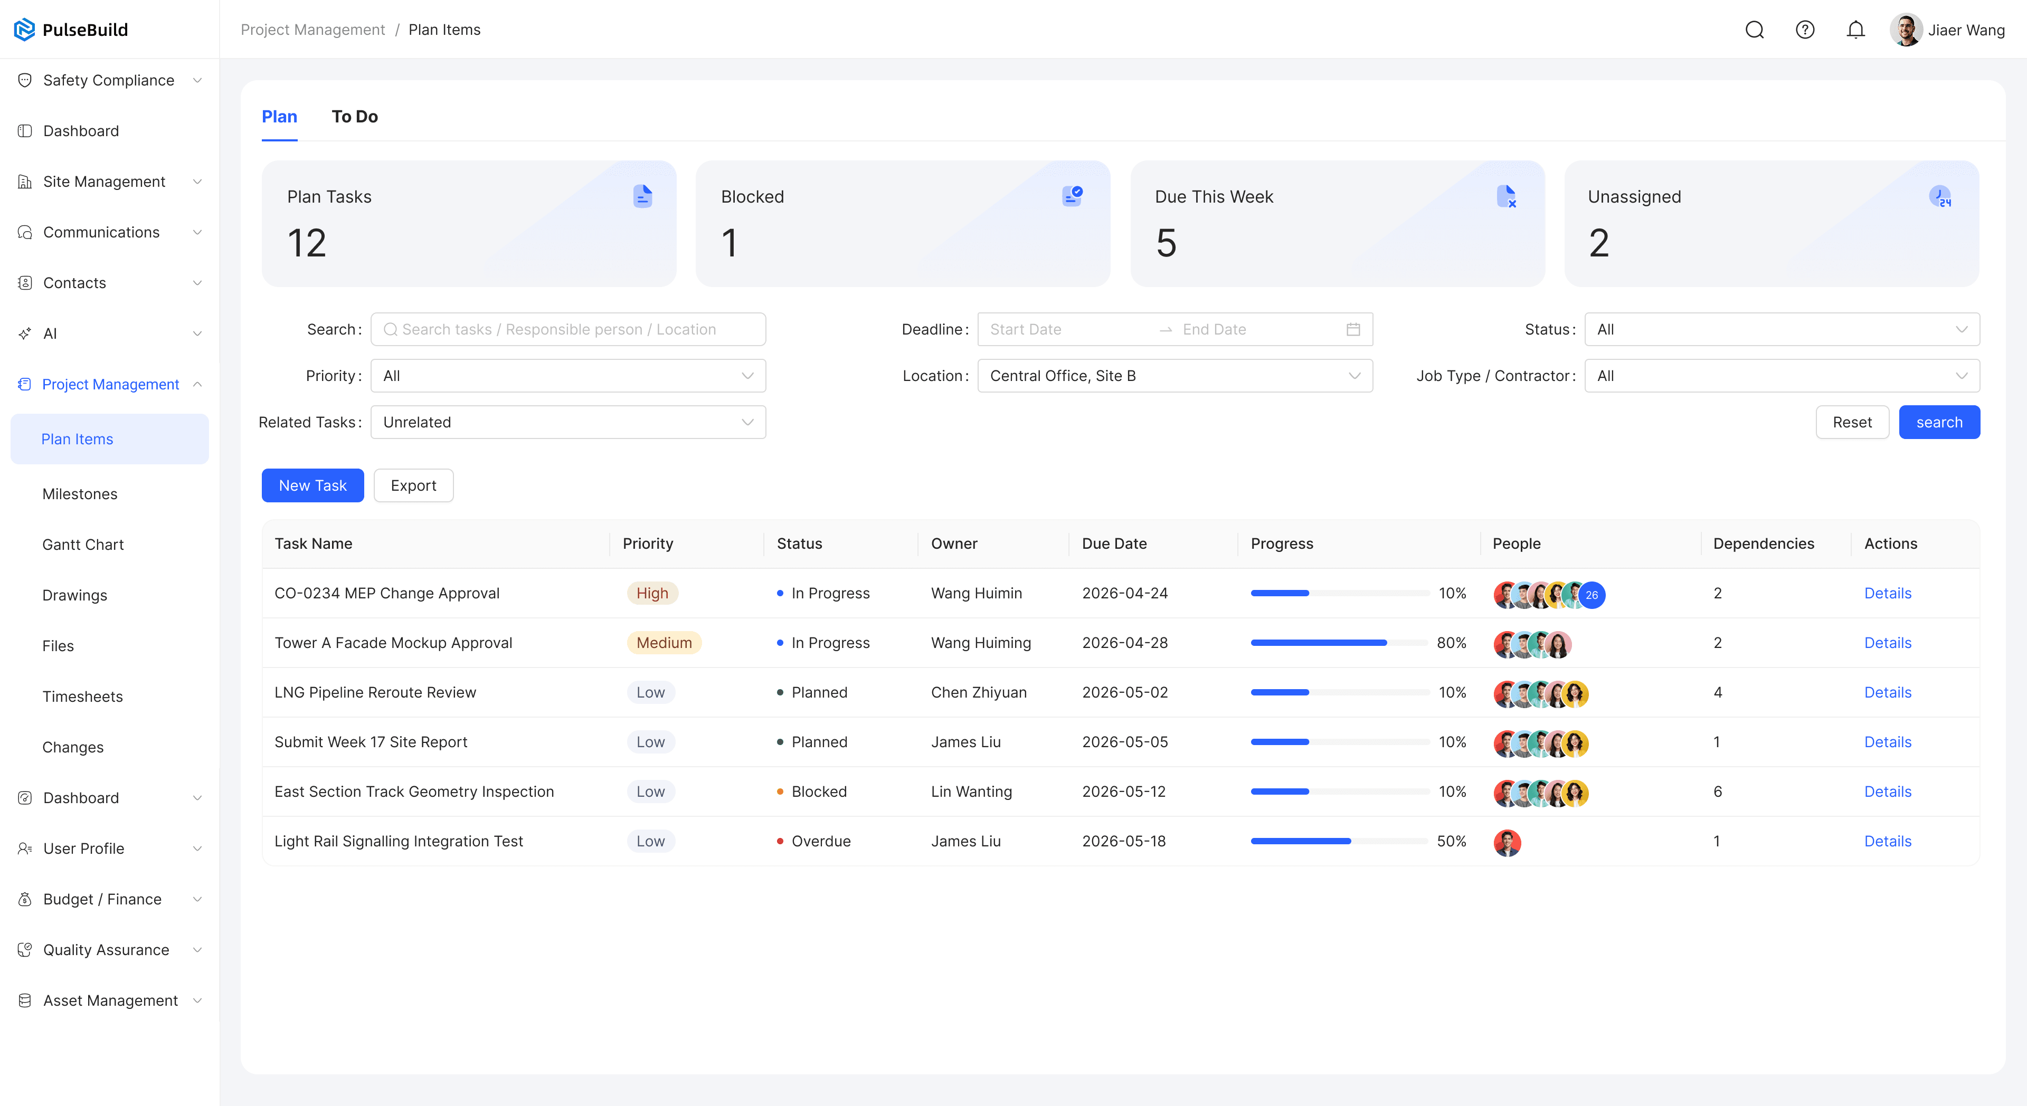Open Timesheets in the sidebar

[83, 697]
